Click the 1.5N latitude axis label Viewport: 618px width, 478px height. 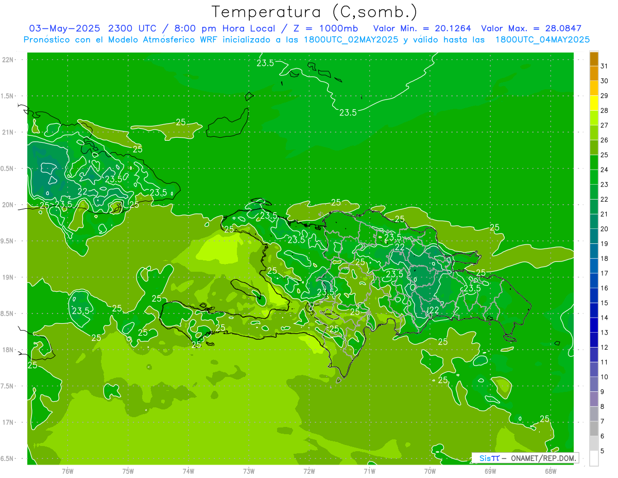click(x=7, y=96)
